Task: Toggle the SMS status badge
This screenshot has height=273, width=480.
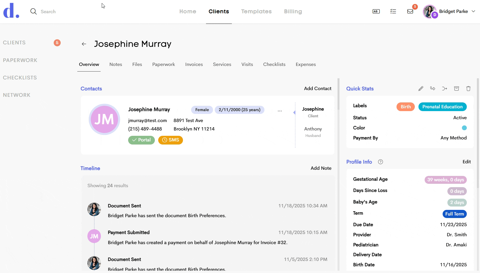Action: 170,140
